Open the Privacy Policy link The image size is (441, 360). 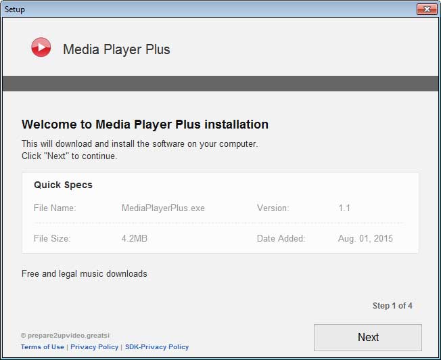point(95,347)
